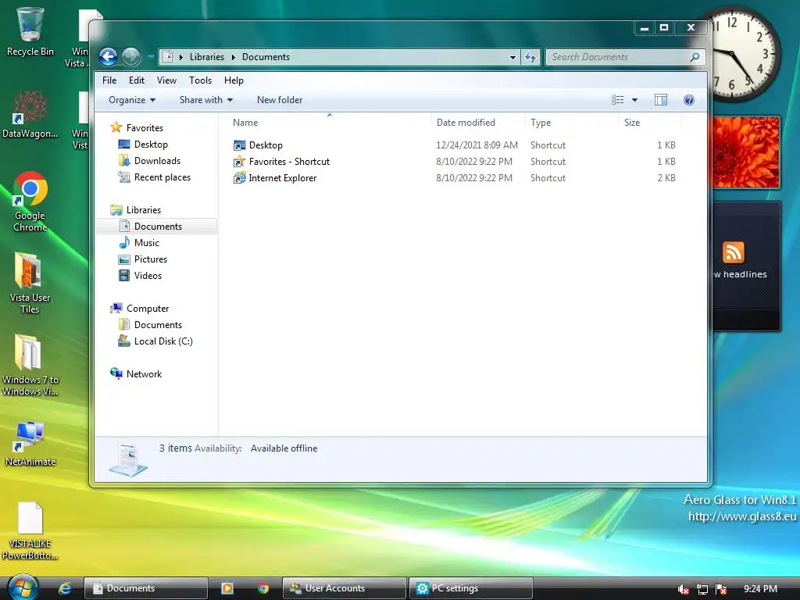Viewport: 800px width, 600px height.
Task: Select Libraries in navigation pane
Action: tap(136, 209)
